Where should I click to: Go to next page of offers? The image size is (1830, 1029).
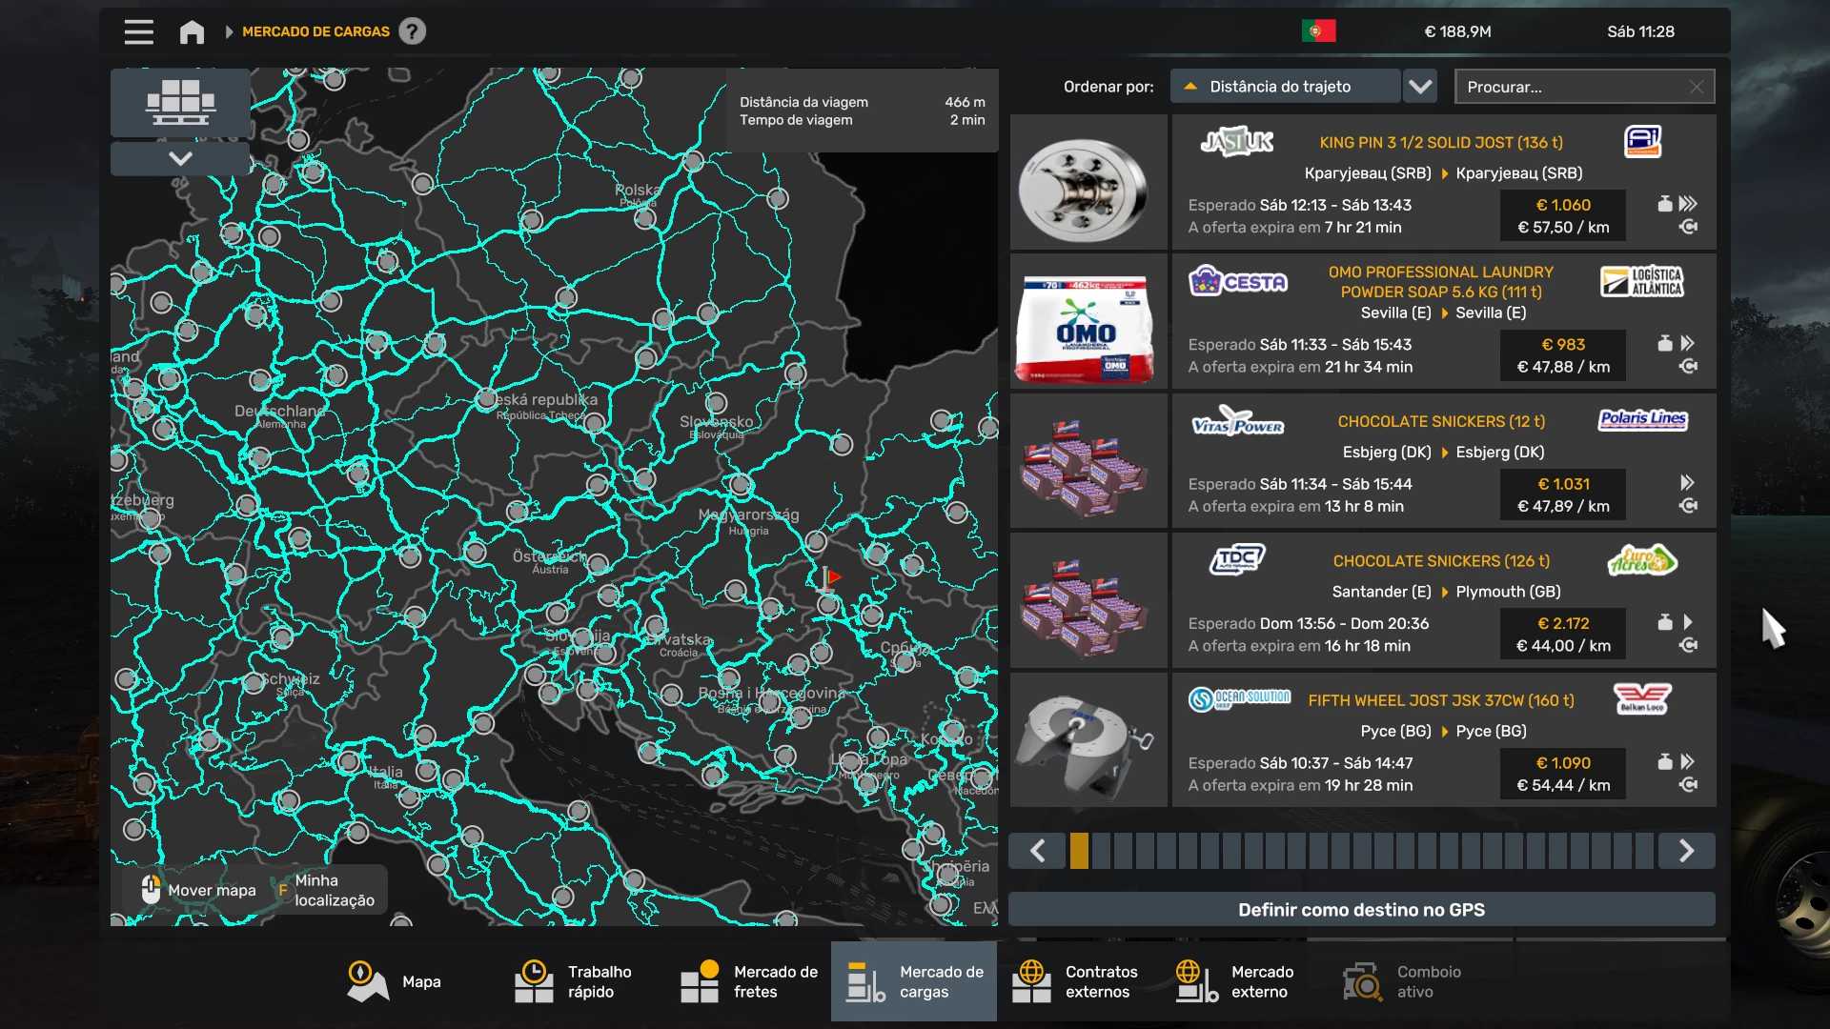[x=1686, y=851]
